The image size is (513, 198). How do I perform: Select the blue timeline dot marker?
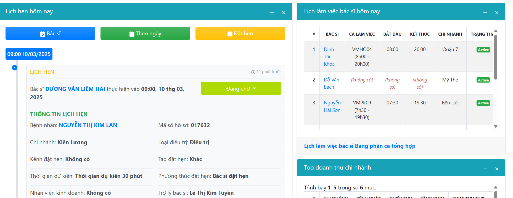coord(15,68)
